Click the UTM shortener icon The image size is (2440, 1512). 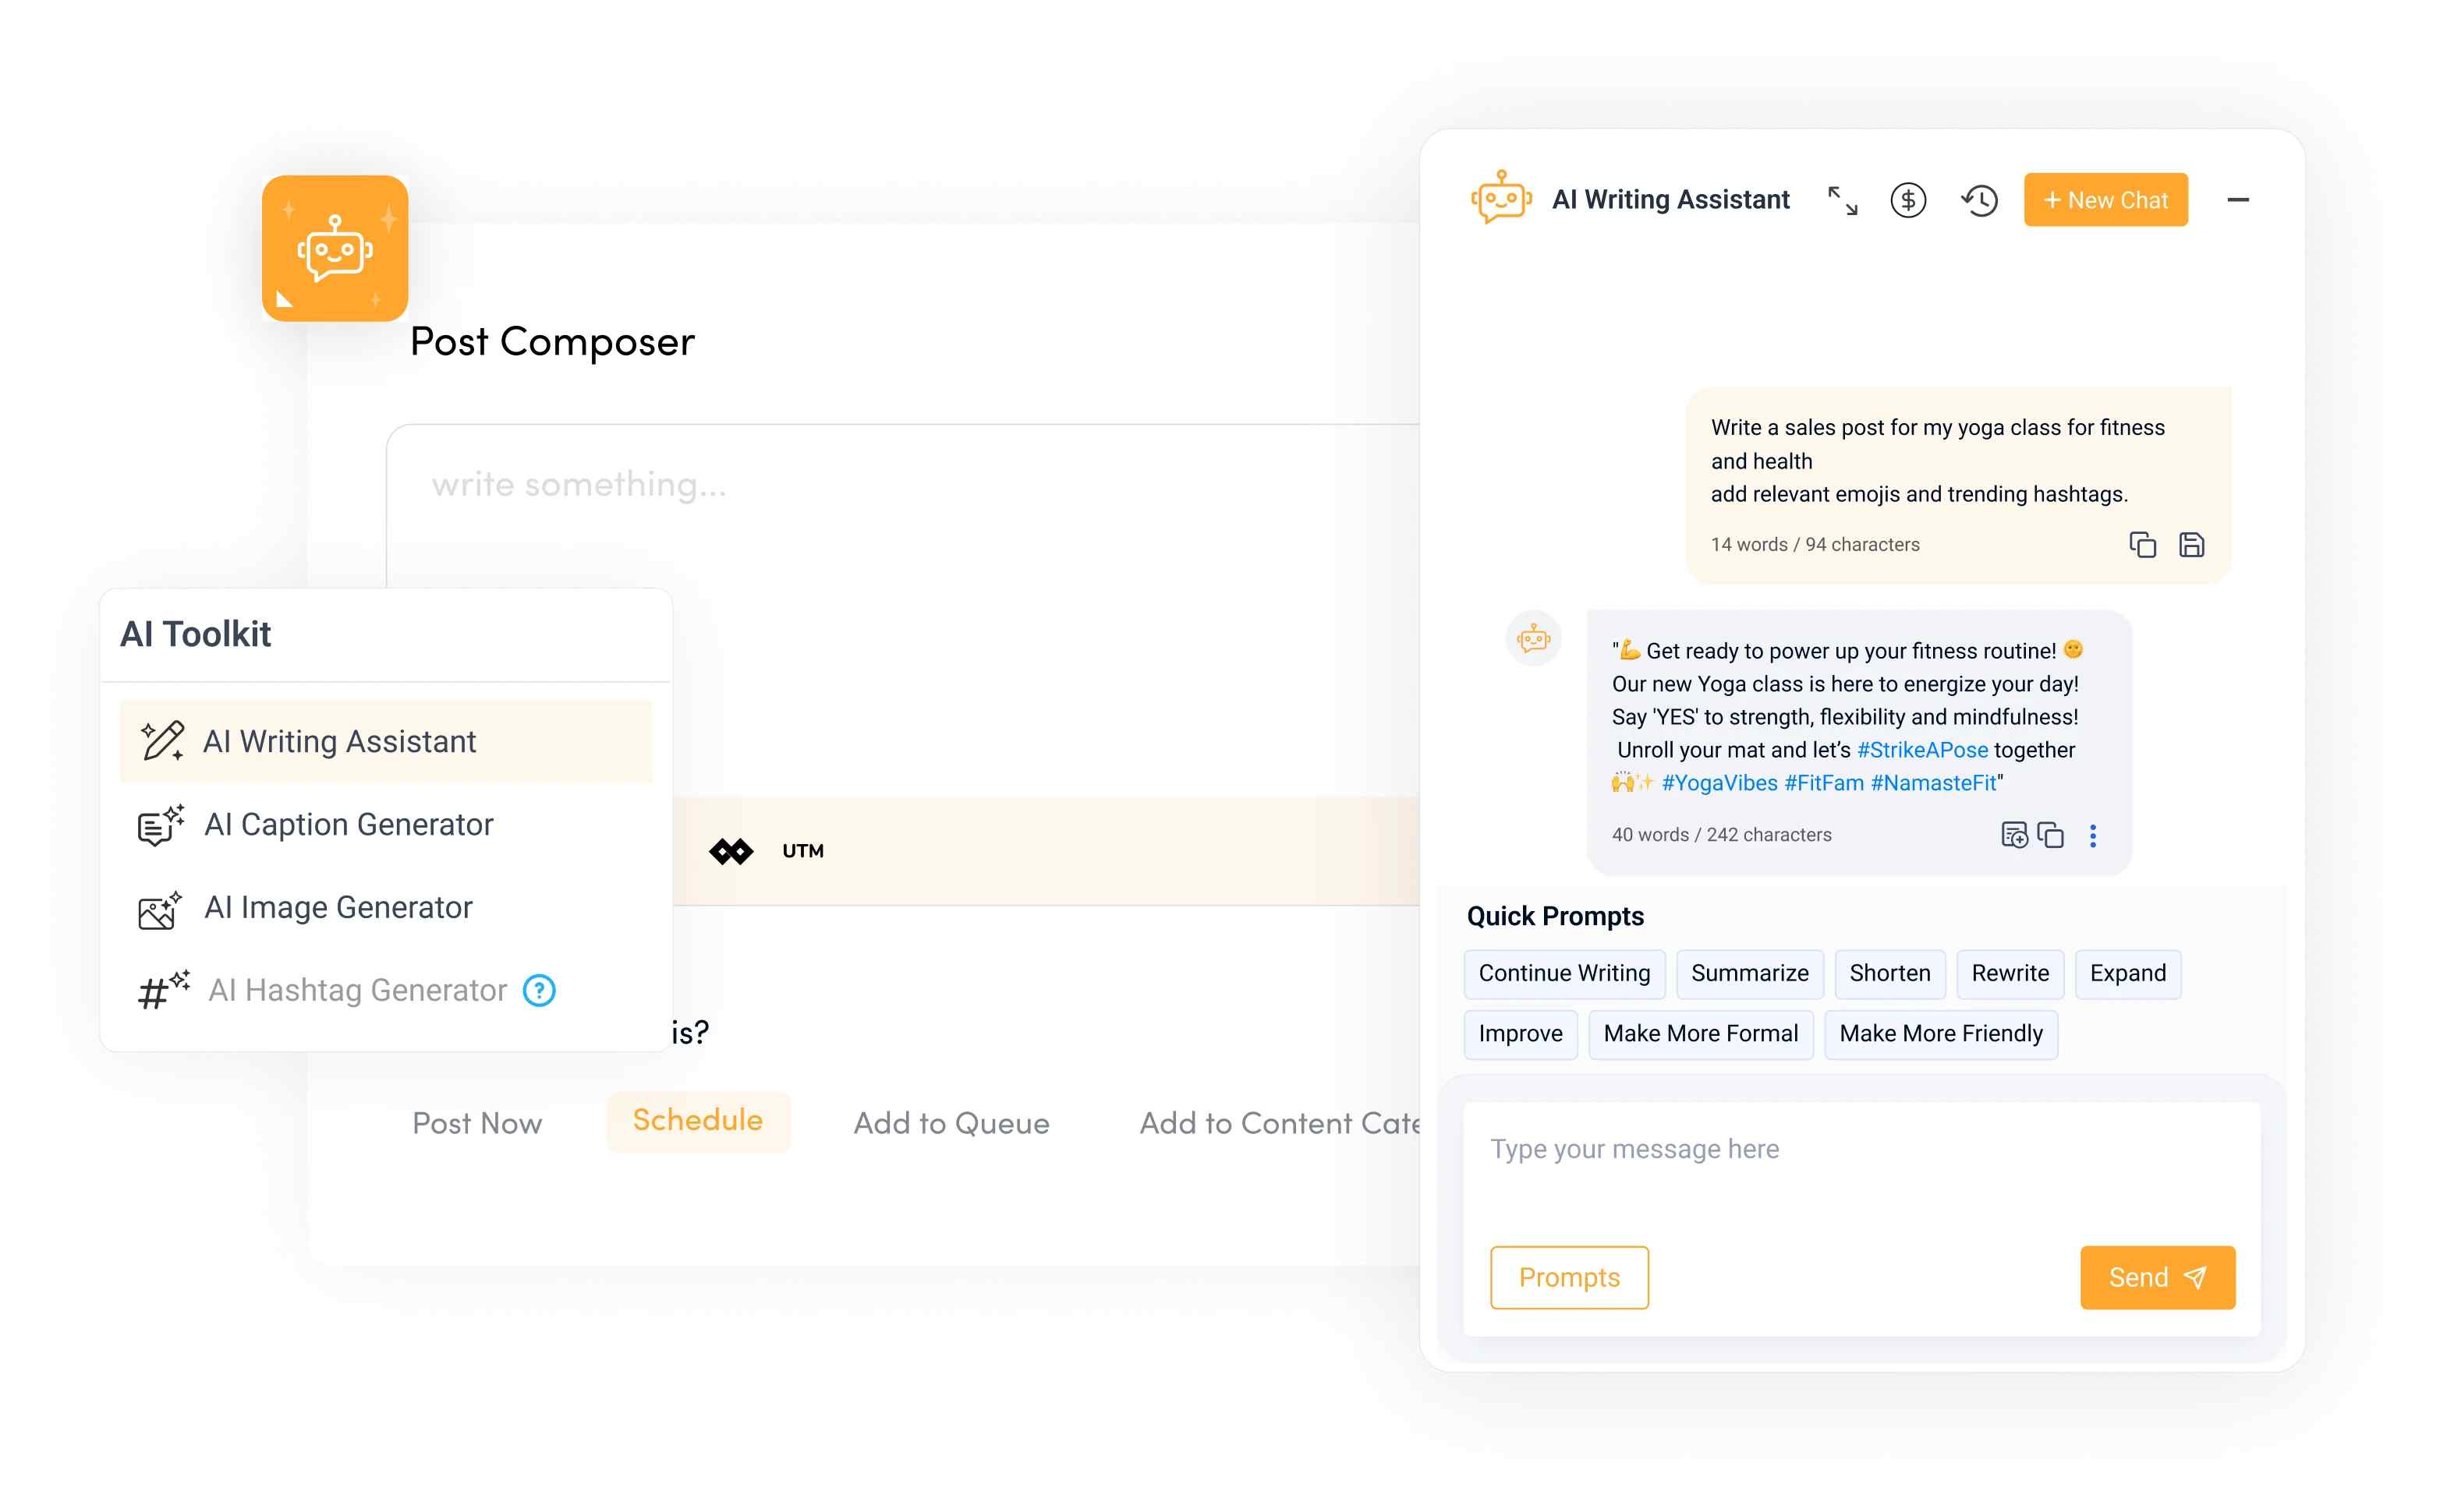click(732, 851)
